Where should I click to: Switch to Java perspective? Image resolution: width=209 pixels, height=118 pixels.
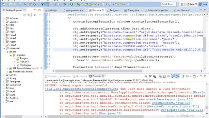[203, 4]
